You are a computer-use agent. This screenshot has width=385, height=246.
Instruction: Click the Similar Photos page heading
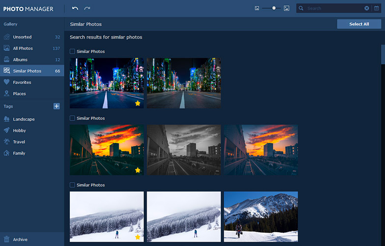pos(86,24)
